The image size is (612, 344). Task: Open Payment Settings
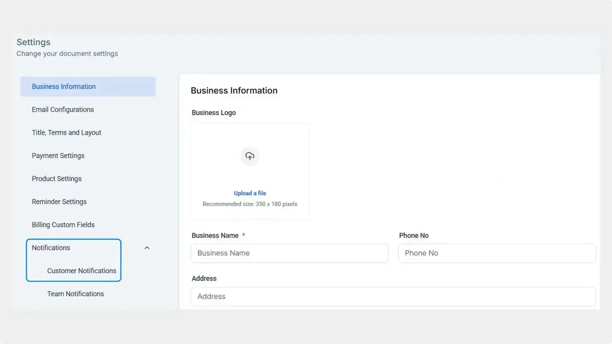[x=58, y=155]
